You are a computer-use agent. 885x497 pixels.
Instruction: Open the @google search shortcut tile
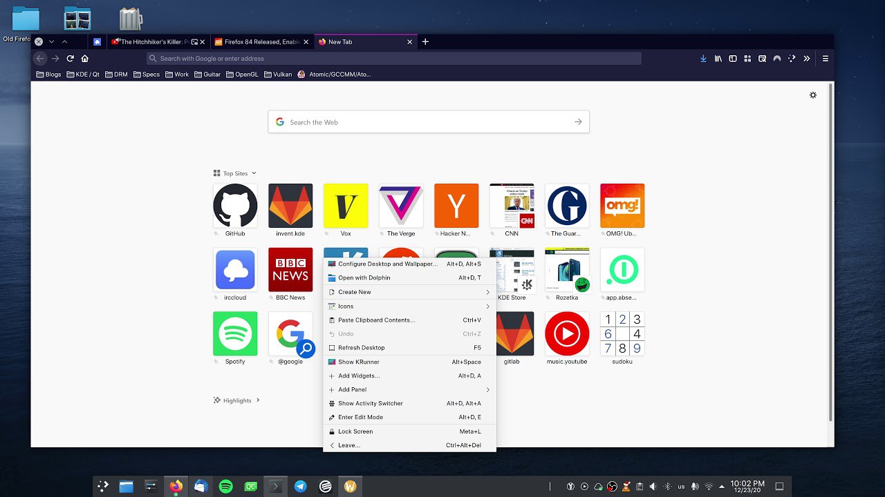pyautogui.click(x=290, y=333)
